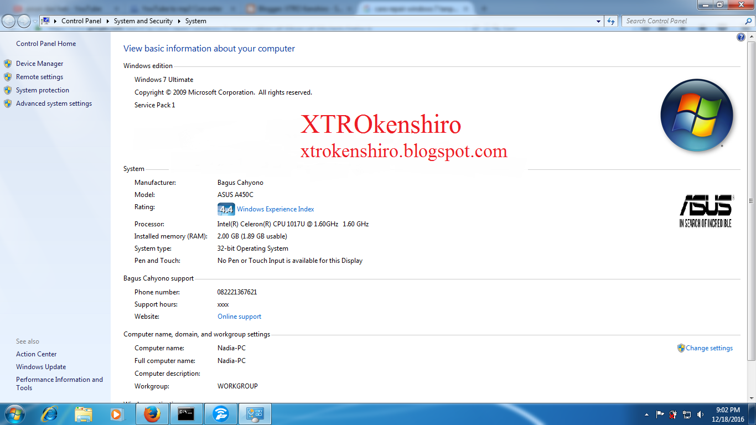Click the Back navigation arrow
The height and width of the screenshot is (425, 756).
tap(9, 21)
